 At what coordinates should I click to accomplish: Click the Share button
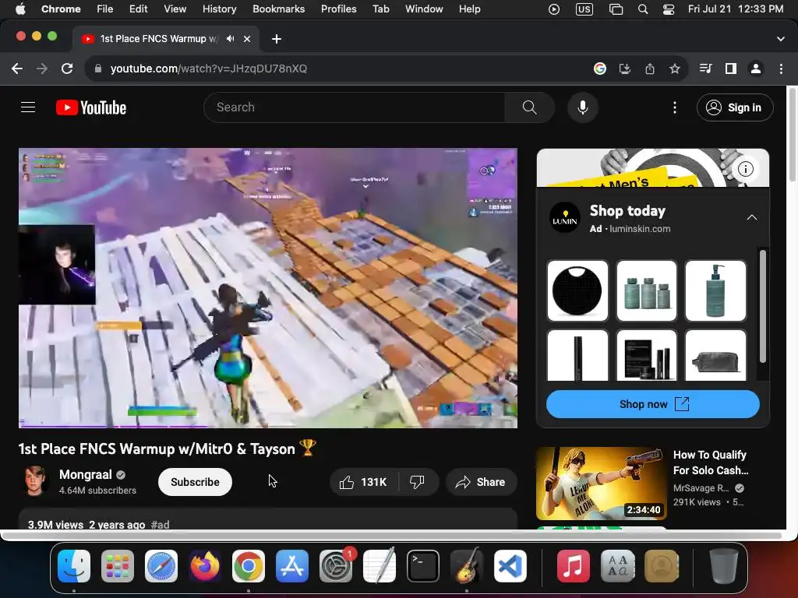pos(481,482)
